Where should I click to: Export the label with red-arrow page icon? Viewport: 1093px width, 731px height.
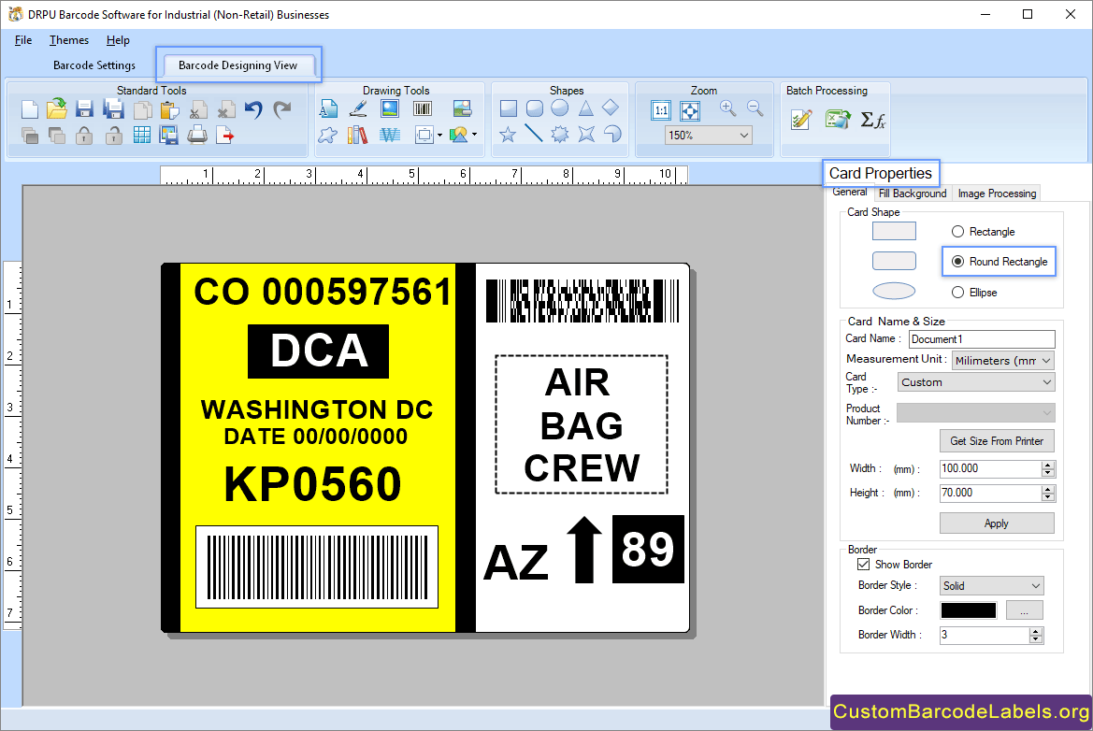[225, 136]
